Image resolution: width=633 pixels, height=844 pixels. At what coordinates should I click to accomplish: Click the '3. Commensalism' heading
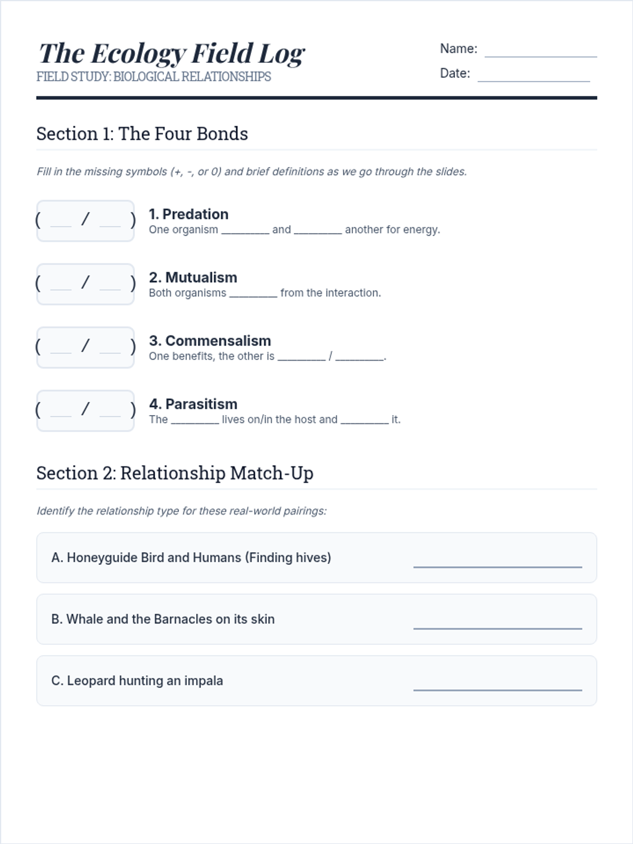coord(209,341)
